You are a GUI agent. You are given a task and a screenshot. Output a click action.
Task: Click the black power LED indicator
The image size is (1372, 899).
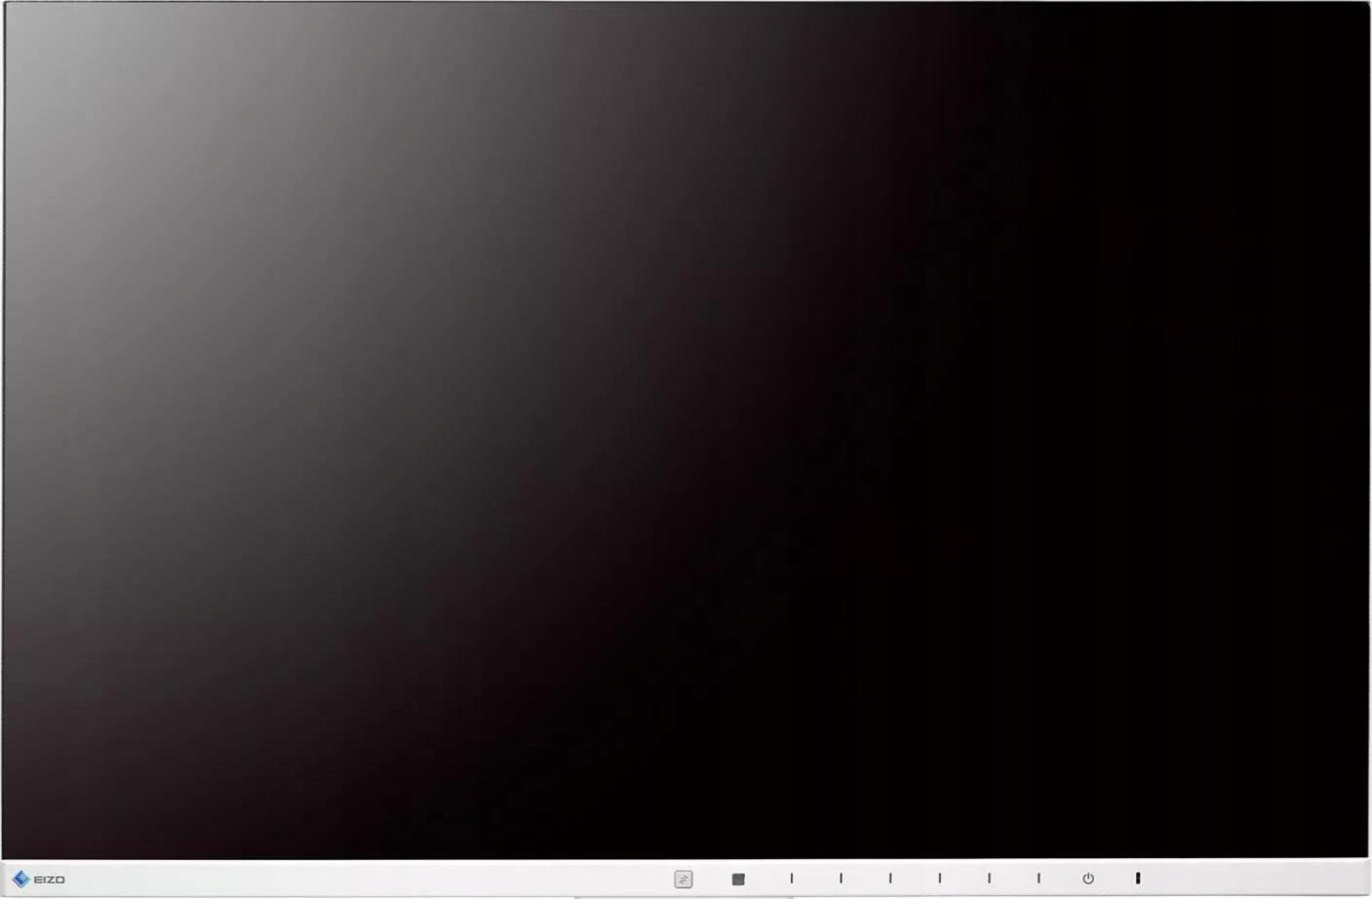tap(1137, 879)
